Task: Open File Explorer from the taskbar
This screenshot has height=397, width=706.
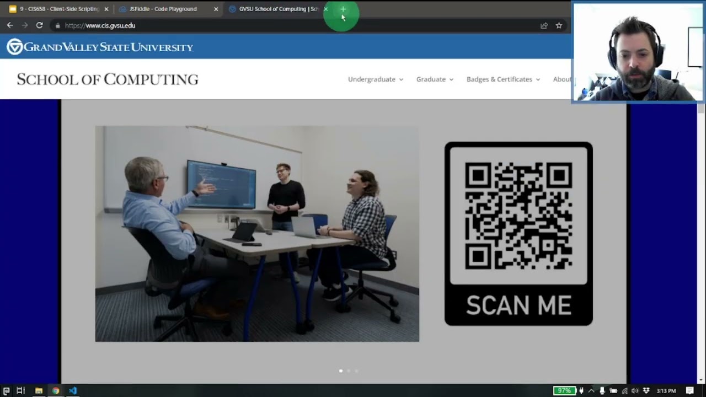Action: point(39,390)
